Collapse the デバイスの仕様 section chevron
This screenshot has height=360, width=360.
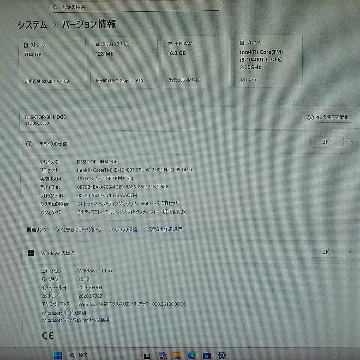click(x=351, y=142)
